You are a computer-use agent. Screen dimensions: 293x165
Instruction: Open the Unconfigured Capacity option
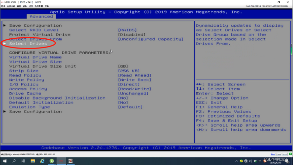click(x=151, y=39)
